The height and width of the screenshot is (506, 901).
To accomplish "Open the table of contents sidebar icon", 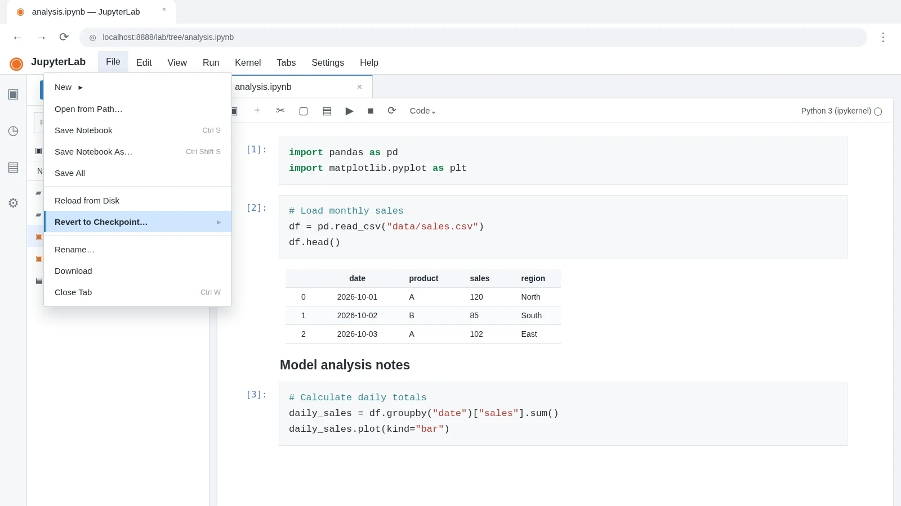I will [x=14, y=168].
